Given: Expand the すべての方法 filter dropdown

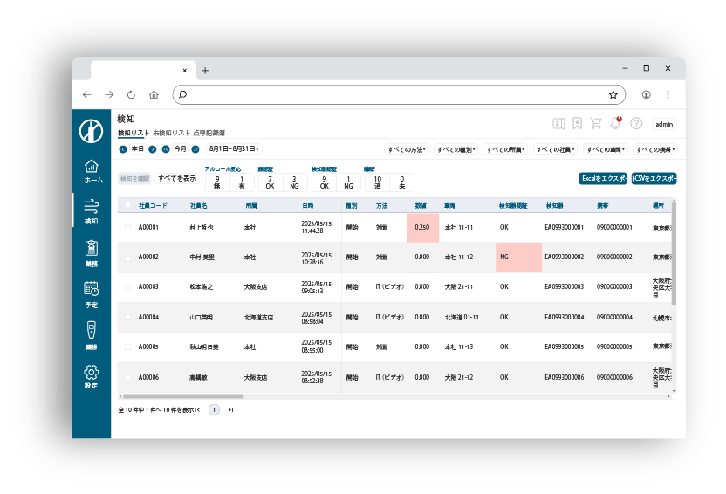Looking at the screenshot, I should (407, 149).
